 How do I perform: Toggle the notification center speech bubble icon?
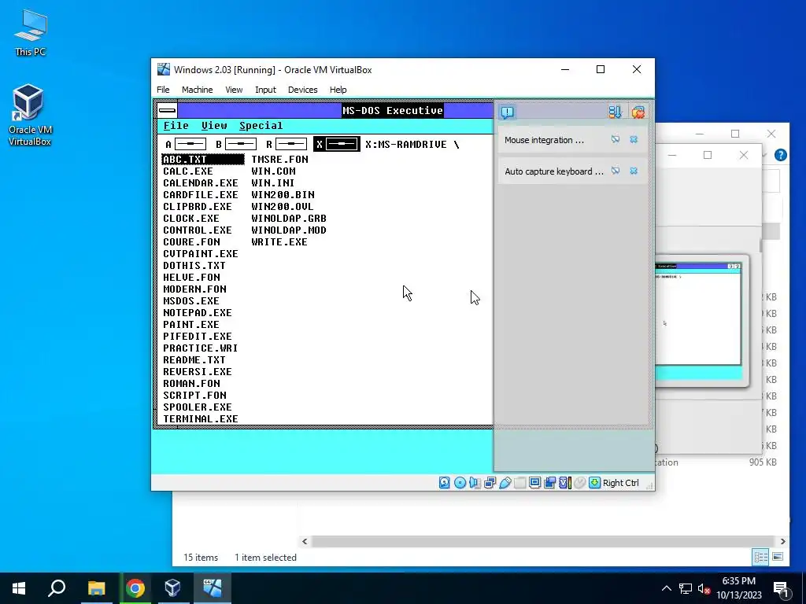tap(508, 112)
